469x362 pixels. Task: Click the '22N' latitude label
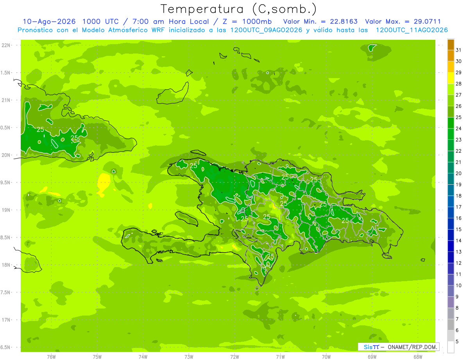click(6, 45)
